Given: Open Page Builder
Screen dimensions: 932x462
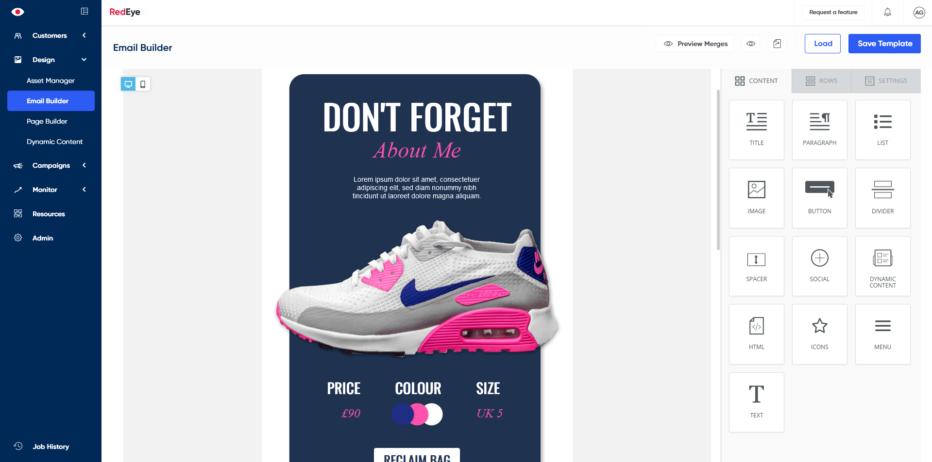Looking at the screenshot, I should coord(47,121).
